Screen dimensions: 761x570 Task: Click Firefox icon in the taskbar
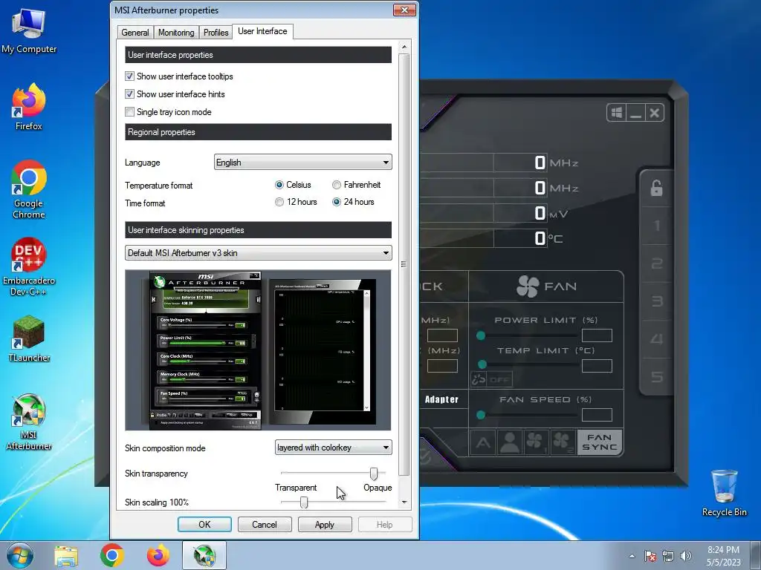click(x=158, y=555)
